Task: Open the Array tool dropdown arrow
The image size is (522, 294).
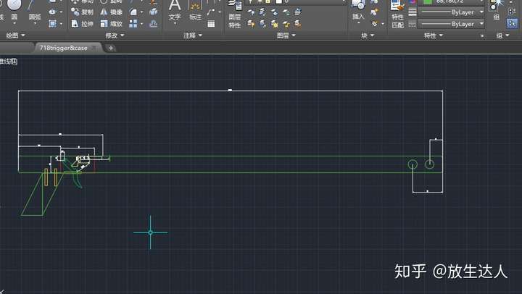Action: click(142, 24)
